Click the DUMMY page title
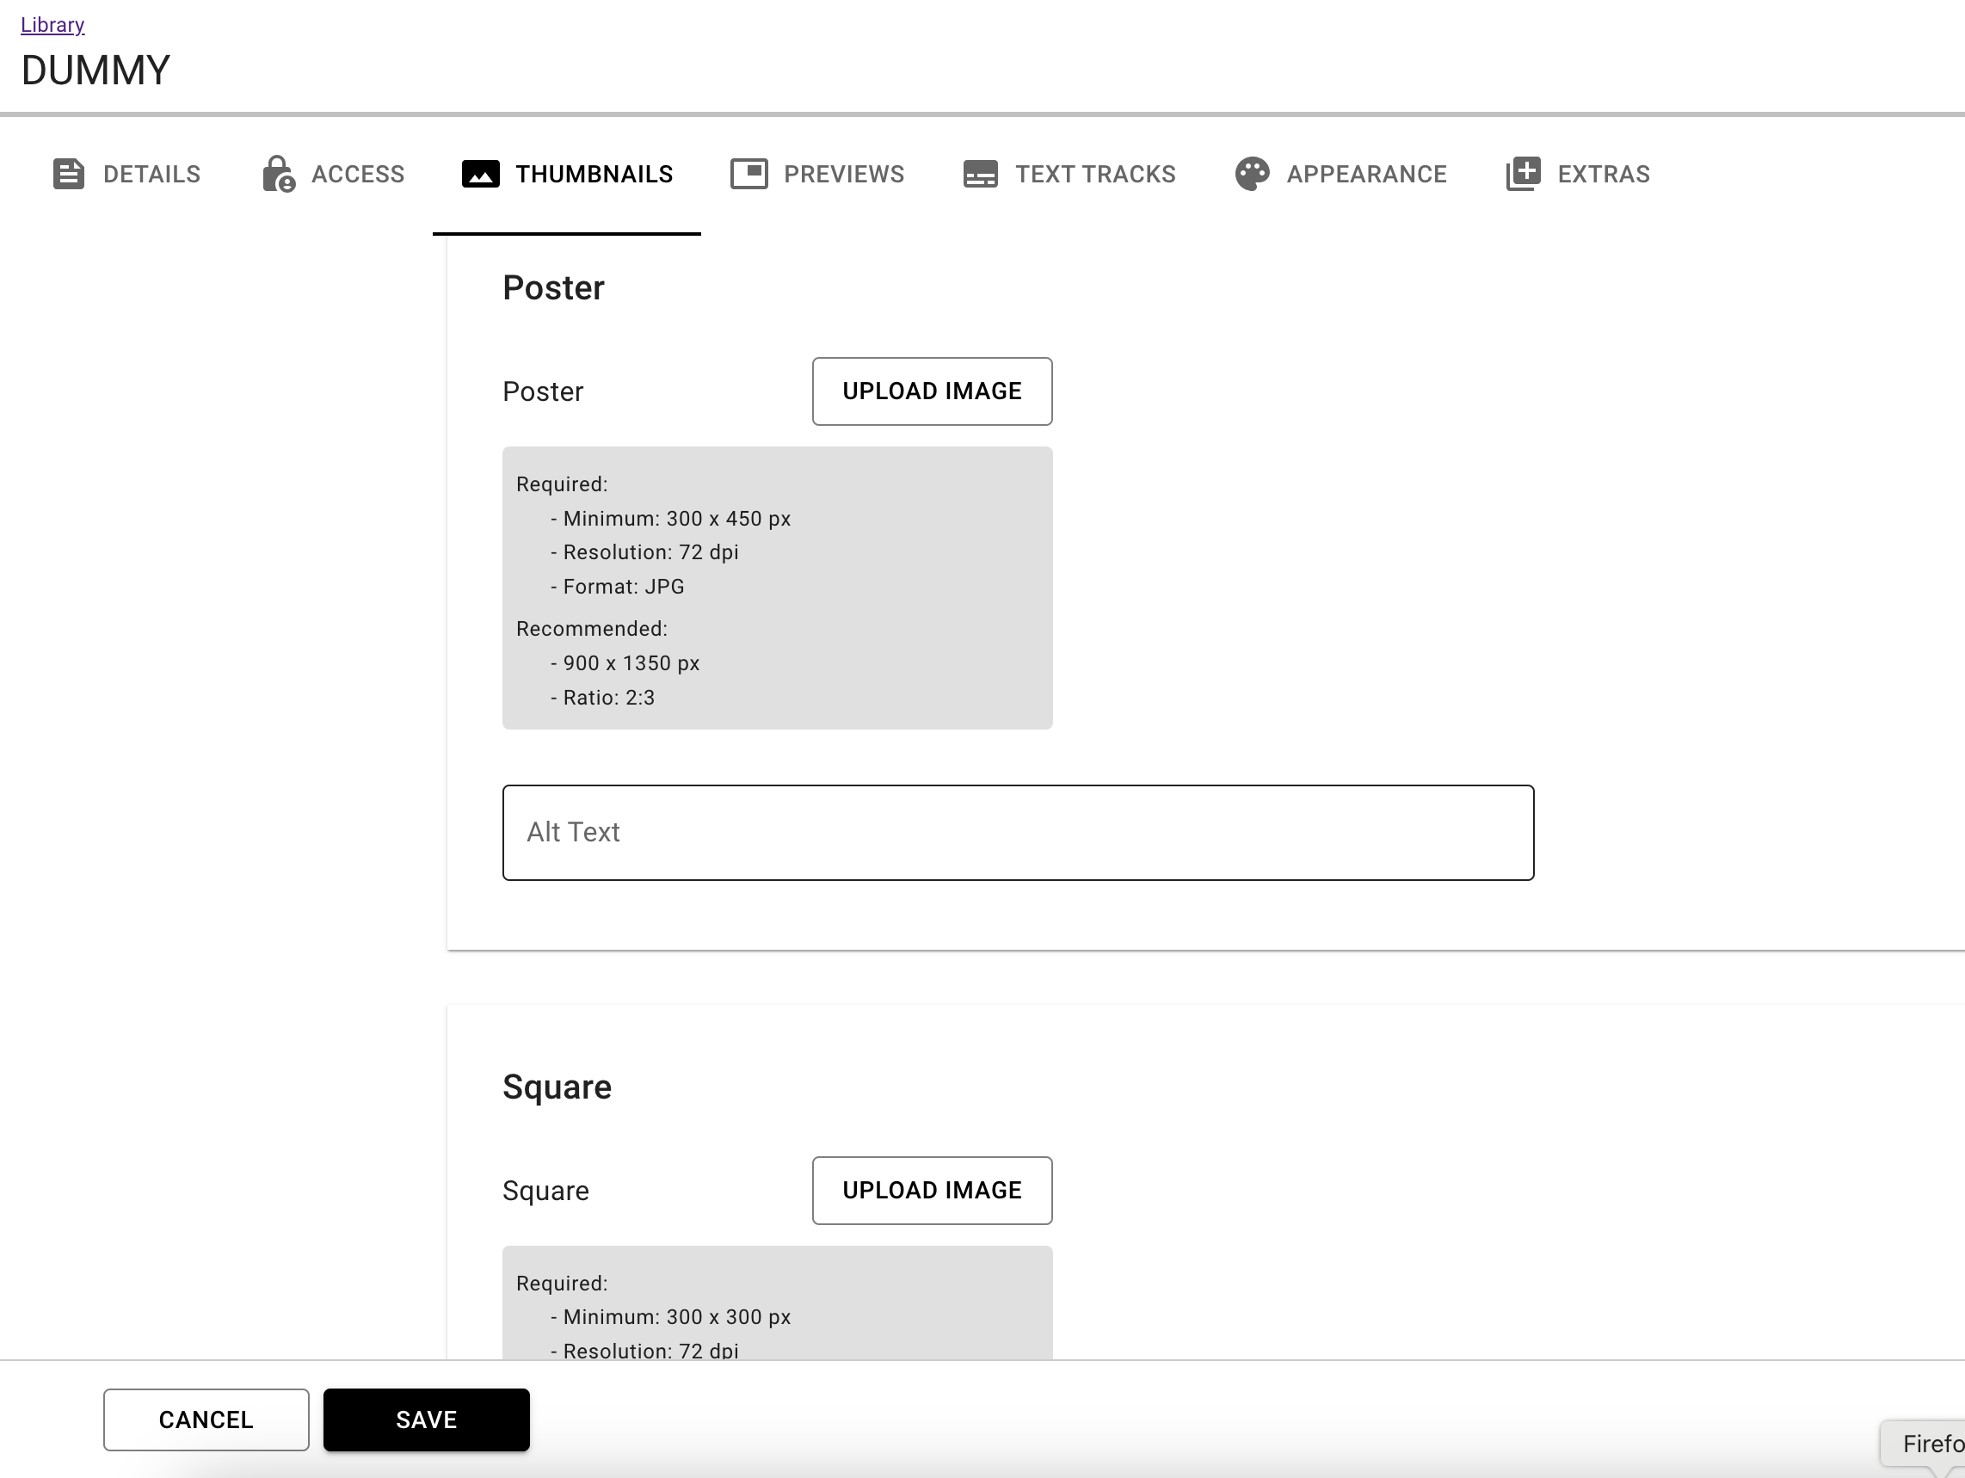1965x1478 pixels. click(x=96, y=71)
